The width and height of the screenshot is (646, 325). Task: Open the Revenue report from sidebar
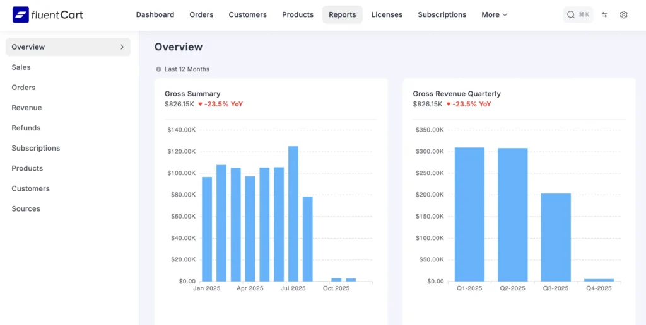26,108
